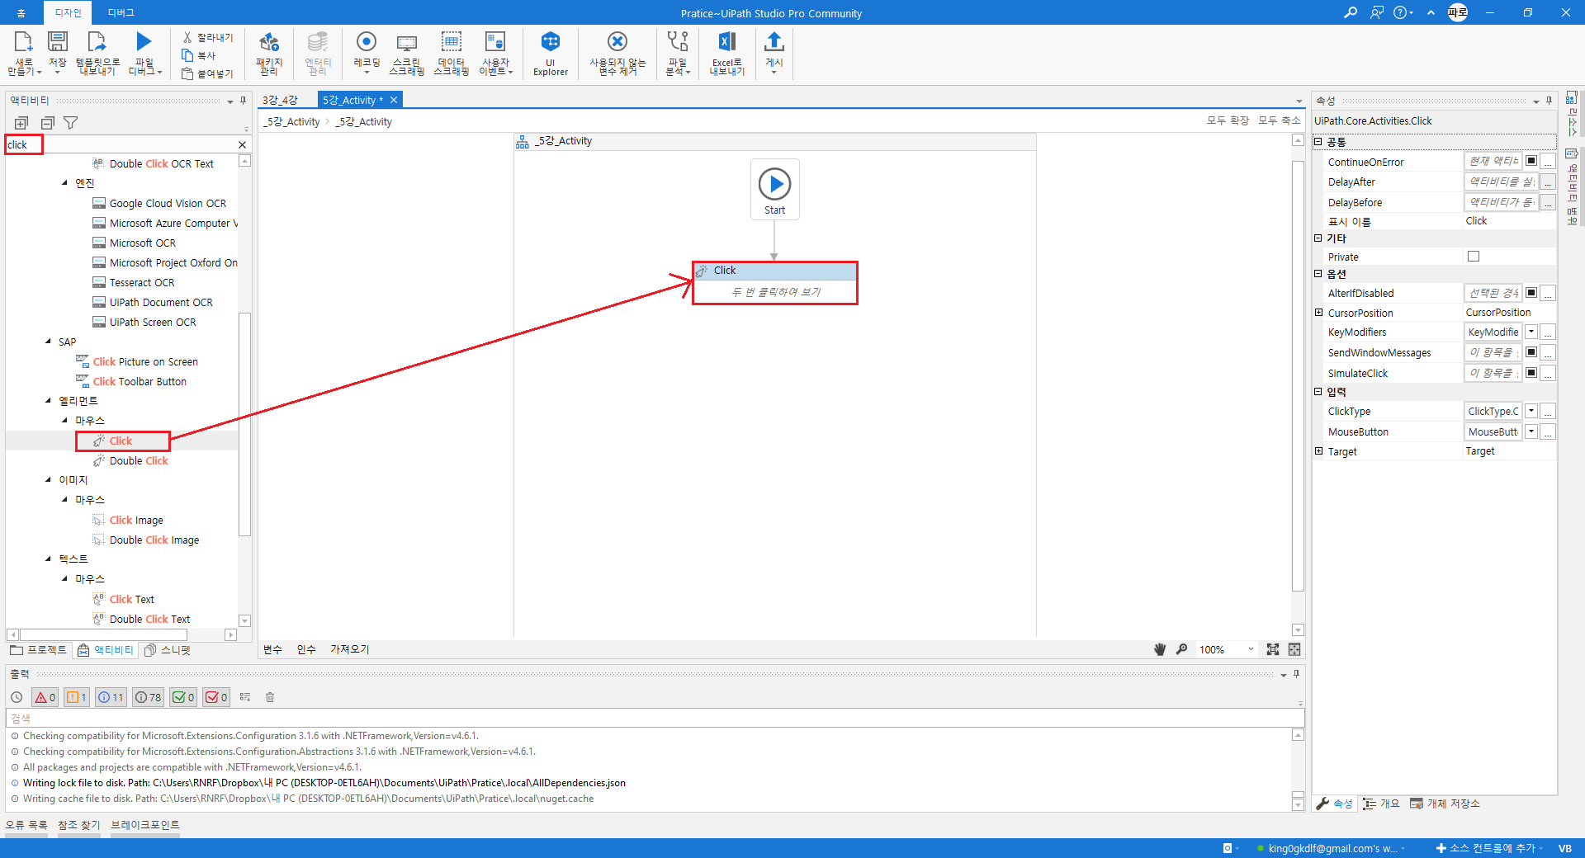Toggle SendWindowMessages square marker box

tap(1531, 352)
